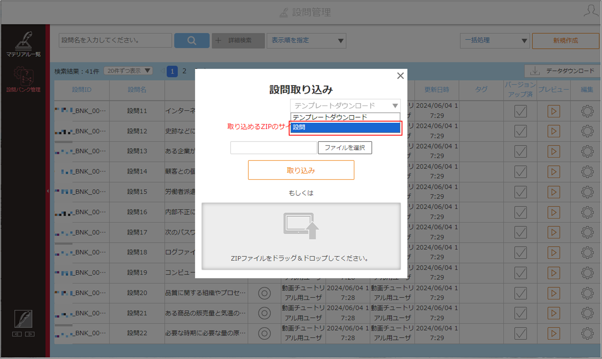This screenshot has width=602, height=359.
Task: Click the ファイルを選択 button
Action: point(345,148)
